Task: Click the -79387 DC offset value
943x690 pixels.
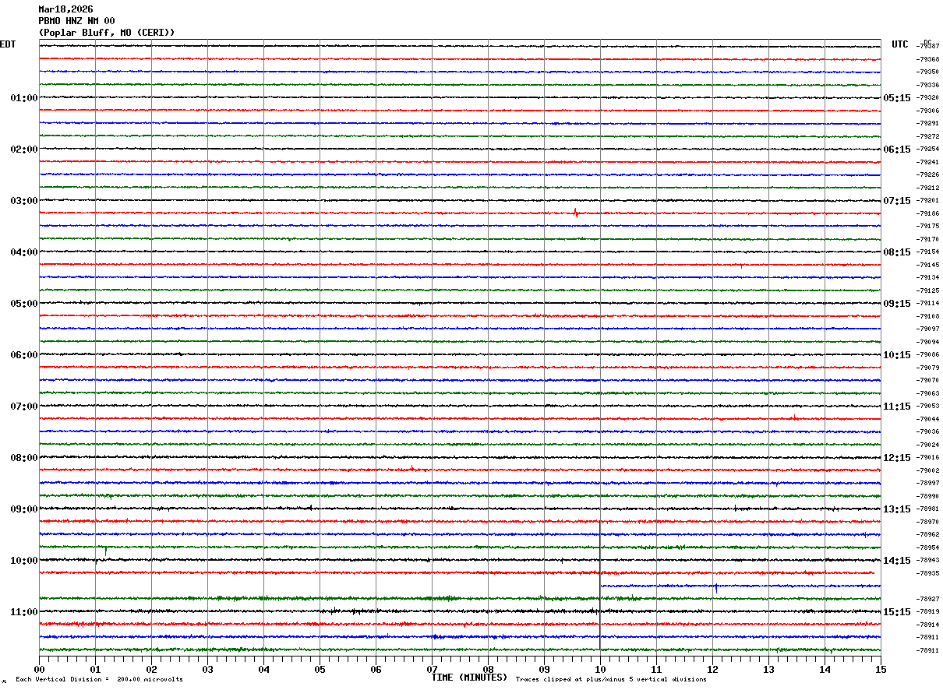Action: coord(928,47)
